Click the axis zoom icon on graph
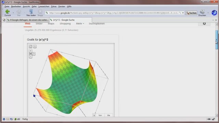The image size is (219, 123). (x=34, y=54)
